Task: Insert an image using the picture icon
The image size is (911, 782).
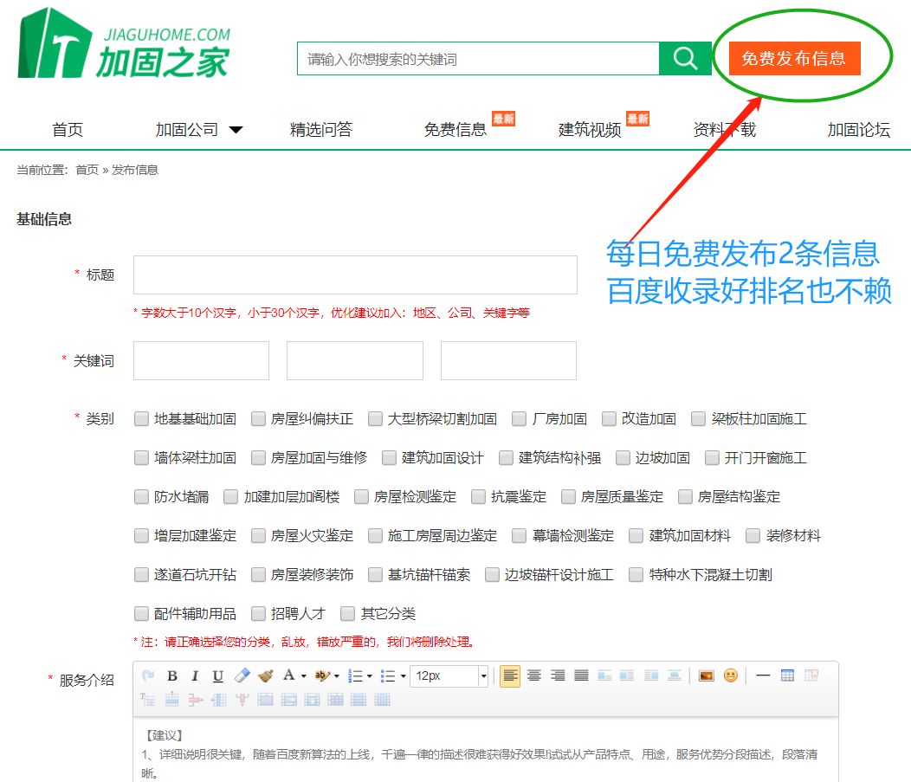Action: coord(706,676)
